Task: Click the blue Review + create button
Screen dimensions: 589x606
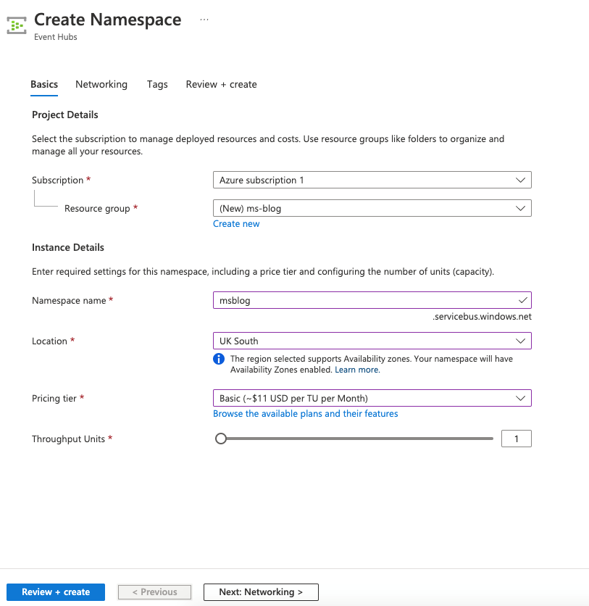Action: [56, 592]
